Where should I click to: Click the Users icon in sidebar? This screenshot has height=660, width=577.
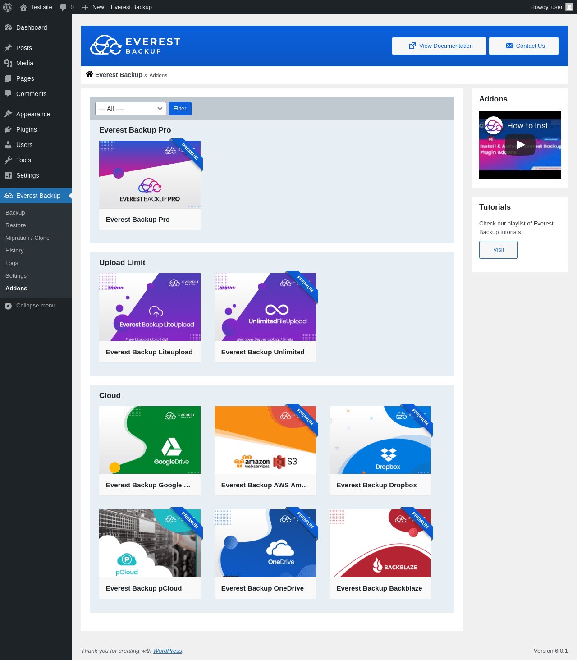(x=8, y=145)
